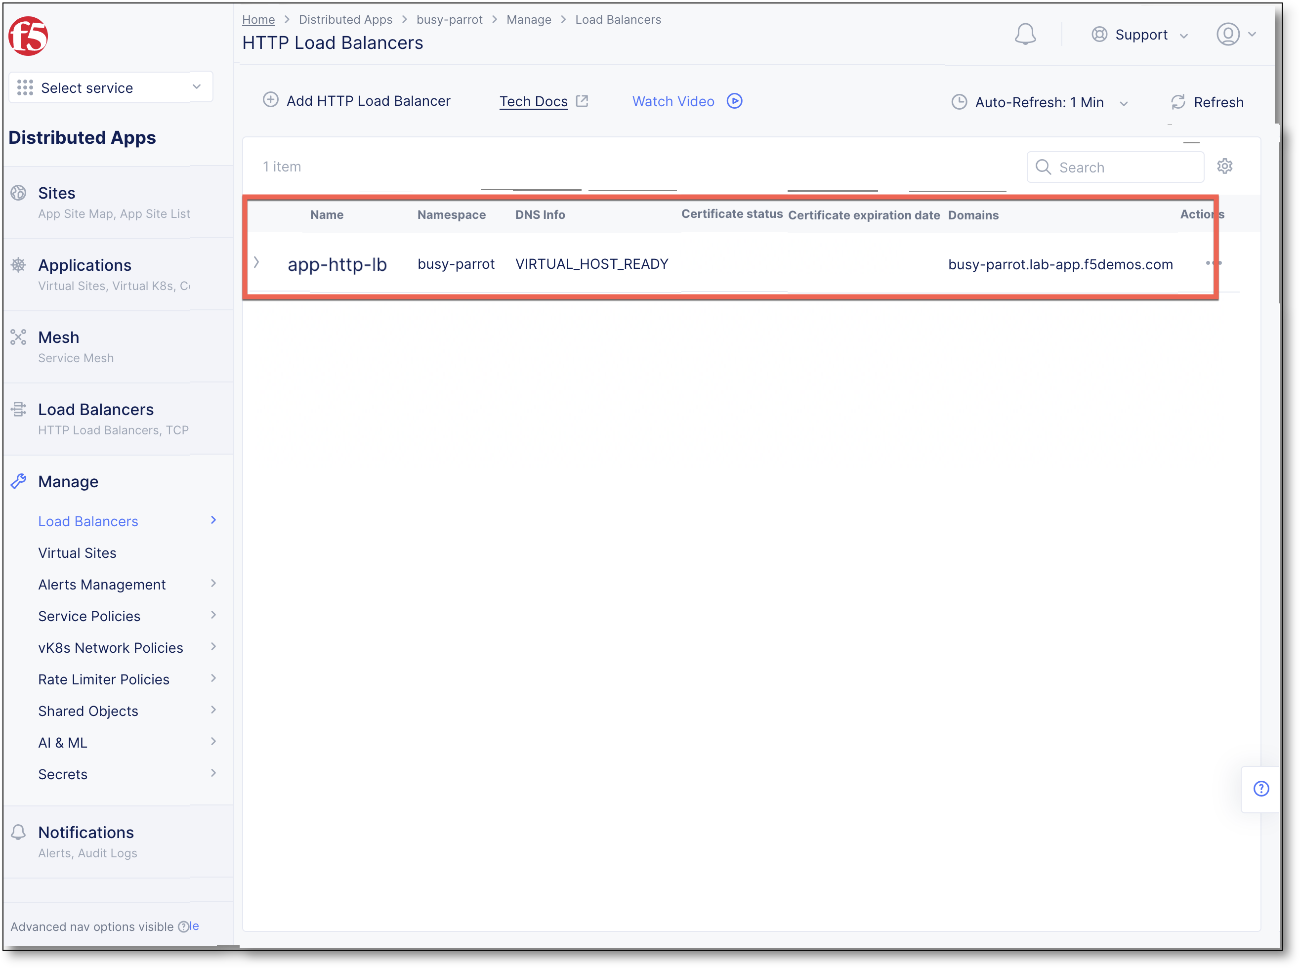The image size is (1300, 968).
Task: Click the Notifications bell in sidebar
Action: coord(18,832)
